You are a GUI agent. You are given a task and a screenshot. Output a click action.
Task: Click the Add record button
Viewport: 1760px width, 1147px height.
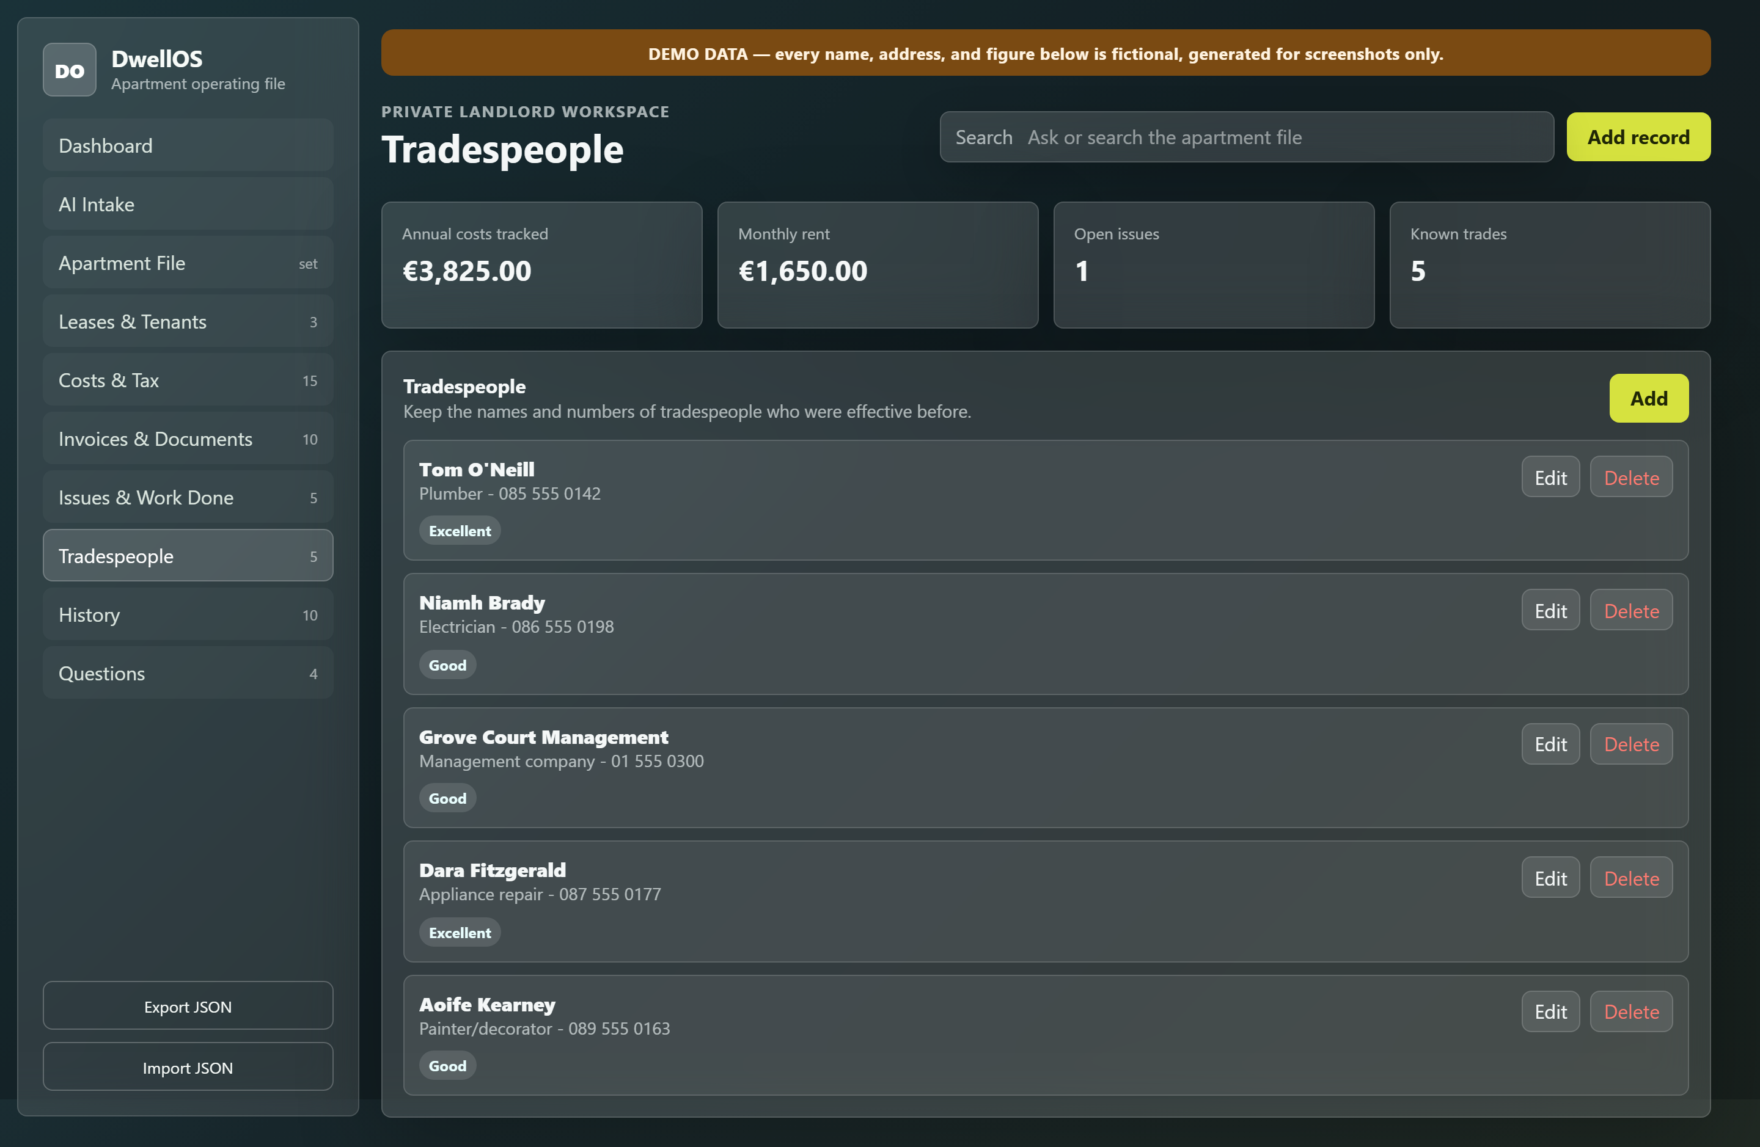coord(1638,137)
